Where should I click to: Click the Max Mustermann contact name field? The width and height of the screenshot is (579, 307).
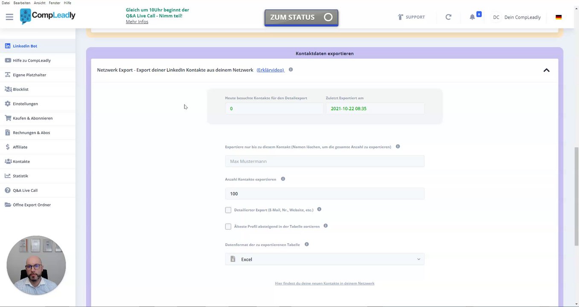pyautogui.click(x=325, y=161)
